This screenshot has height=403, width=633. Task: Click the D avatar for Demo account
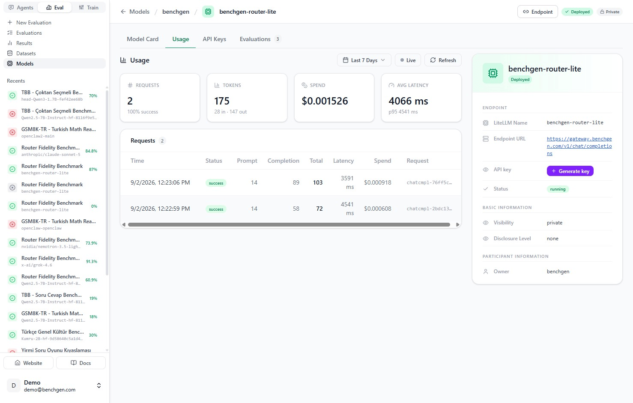[14, 385]
